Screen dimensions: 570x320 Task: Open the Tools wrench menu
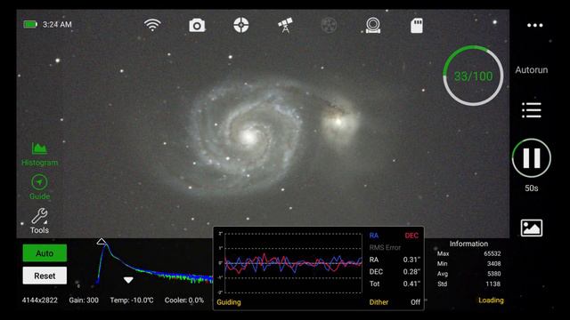point(39,221)
